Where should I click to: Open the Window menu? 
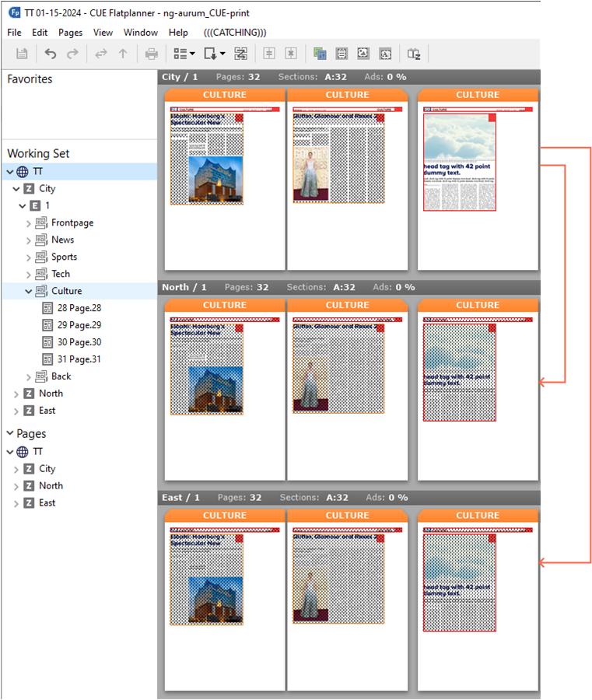click(x=141, y=33)
